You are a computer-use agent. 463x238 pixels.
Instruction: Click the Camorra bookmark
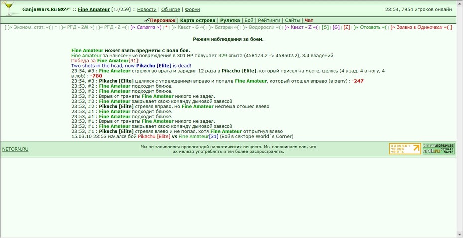(x=146, y=27)
